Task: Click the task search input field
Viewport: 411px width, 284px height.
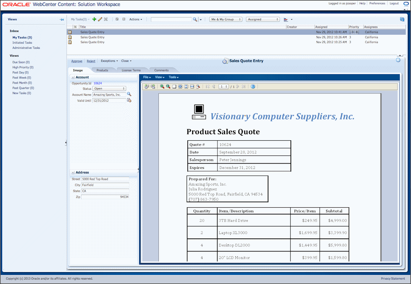Action: [171, 20]
